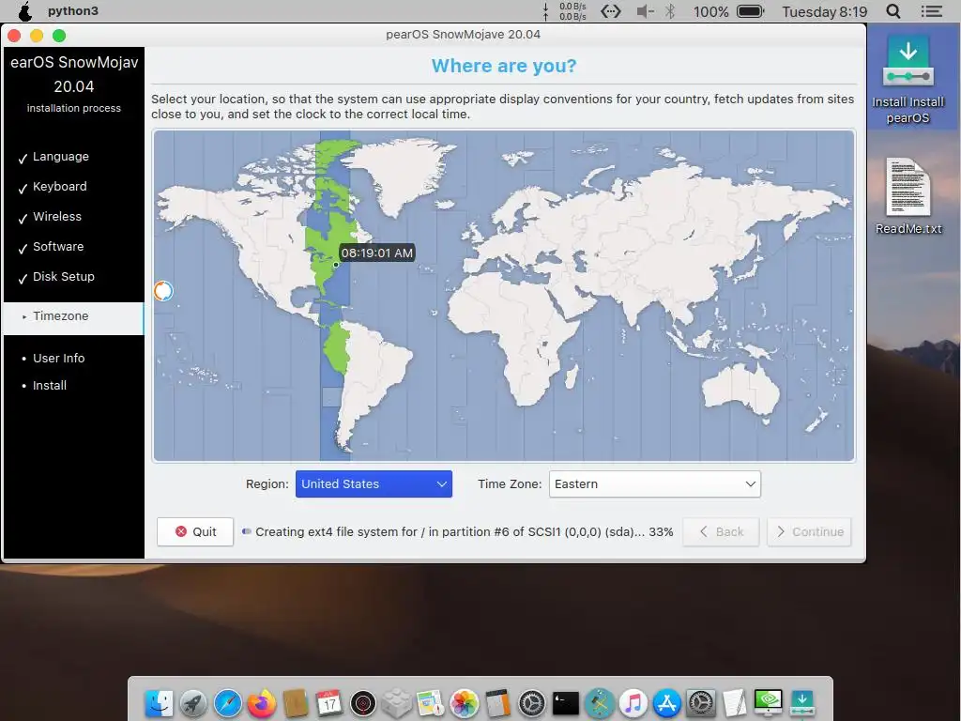Select the Timezone step in sidebar

point(73,316)
